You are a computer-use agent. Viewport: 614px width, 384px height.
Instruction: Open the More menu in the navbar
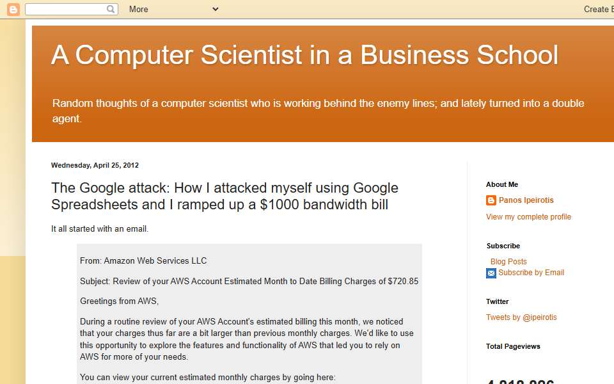point(139,9)
